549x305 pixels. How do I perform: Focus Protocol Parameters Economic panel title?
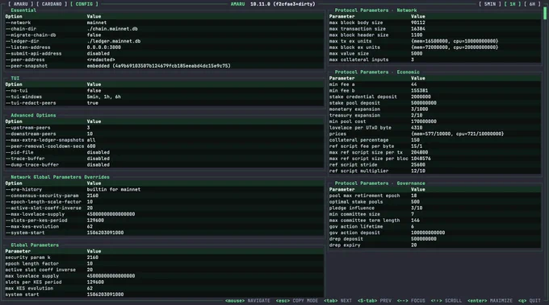[377, 72]
